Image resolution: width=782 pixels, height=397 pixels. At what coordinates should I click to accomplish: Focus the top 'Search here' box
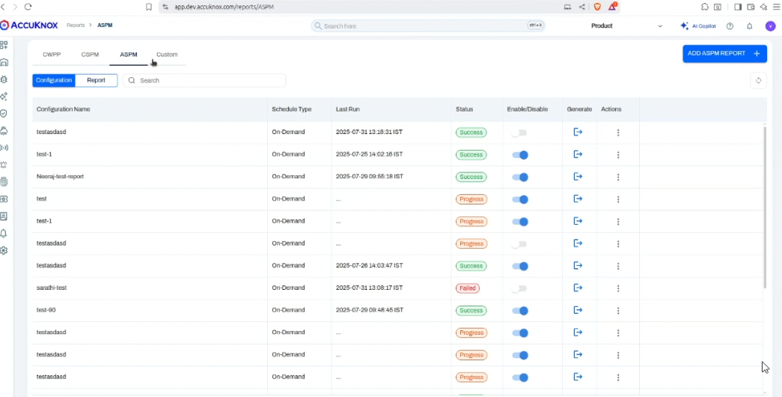[x=428, y=26]
